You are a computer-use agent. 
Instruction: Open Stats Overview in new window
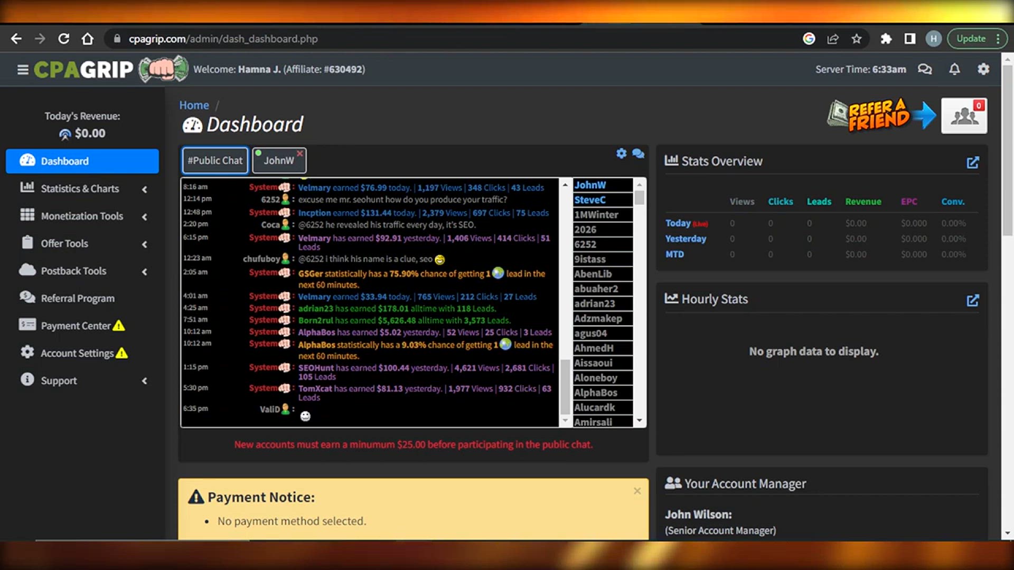click(x=973, y=162)
